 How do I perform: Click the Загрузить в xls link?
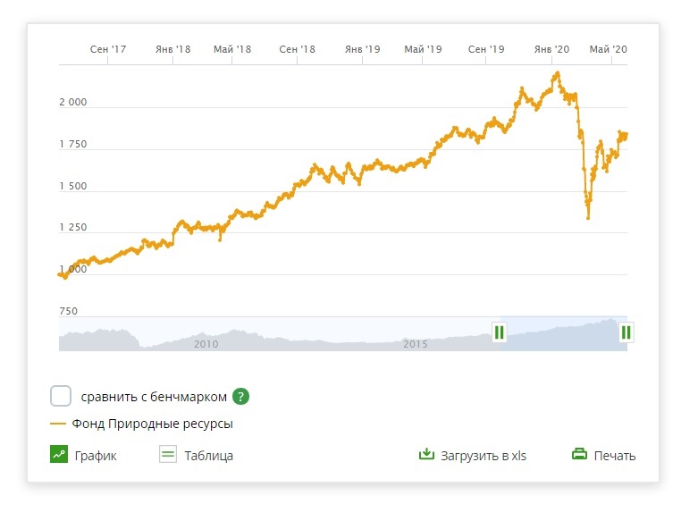(484, 456)
